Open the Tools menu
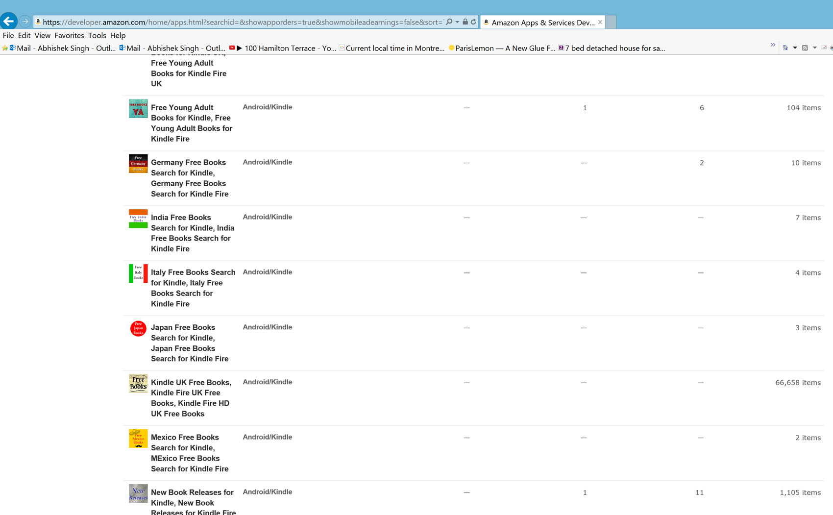The image size is (833, 515). [x=97, y=35]
